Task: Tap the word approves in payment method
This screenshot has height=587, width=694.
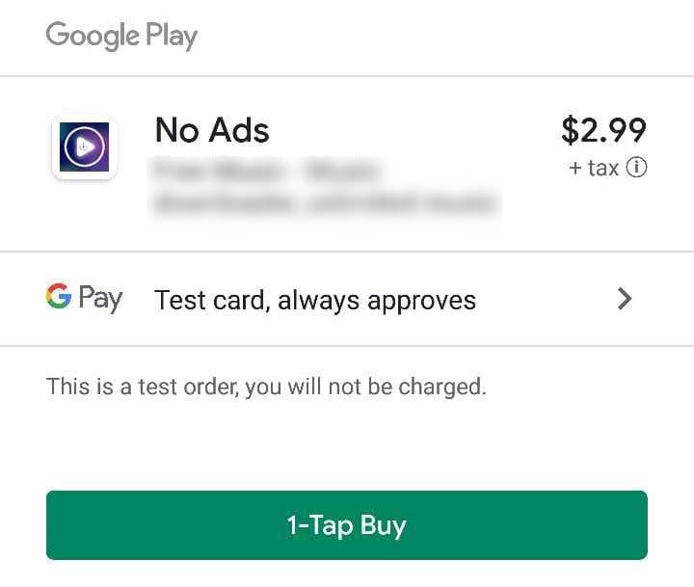Action: point(422,302)
